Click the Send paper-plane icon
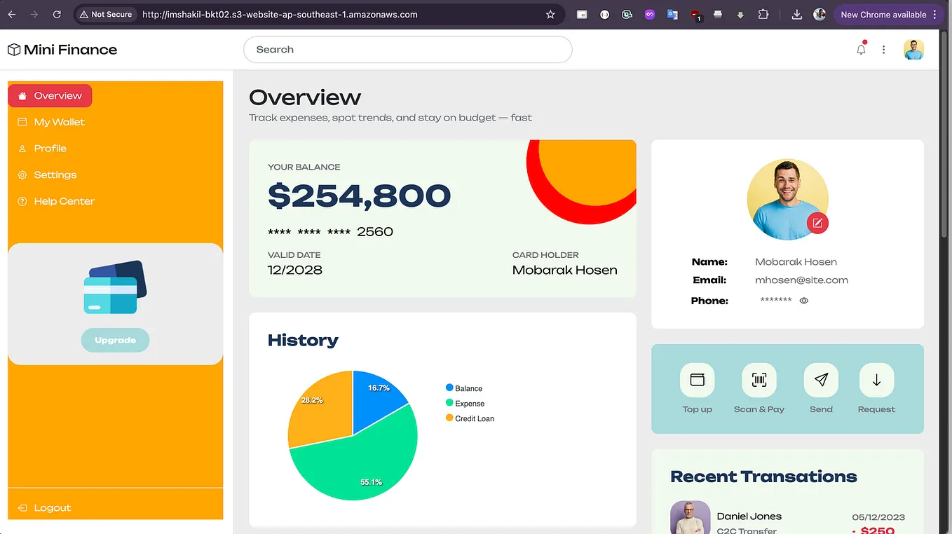 pyautogui.click(x=820, y=378)
